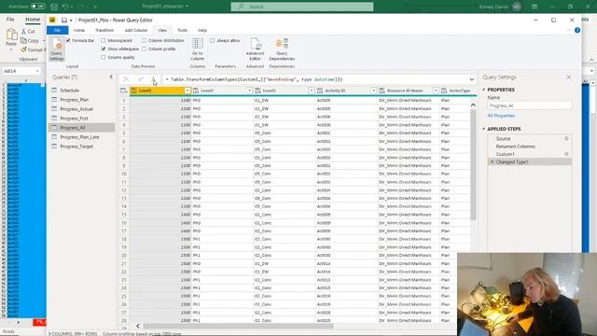Click data type icon of Level2 column

tap(196, 91)
